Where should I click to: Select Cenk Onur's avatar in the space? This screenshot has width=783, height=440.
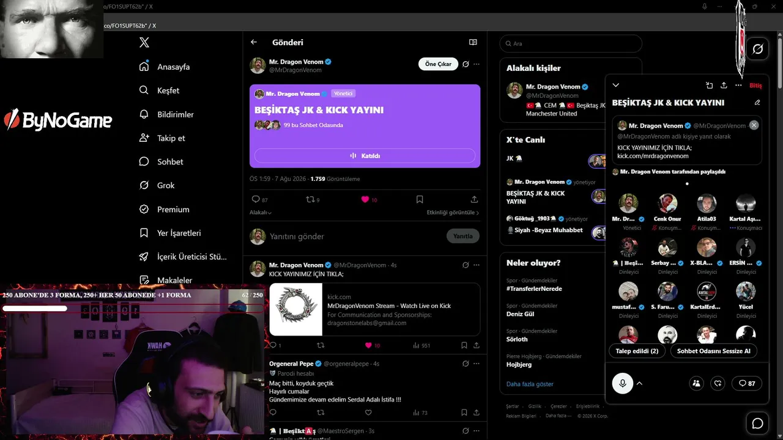[667, 203]
